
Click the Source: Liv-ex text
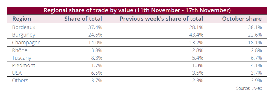click(249, 88)
